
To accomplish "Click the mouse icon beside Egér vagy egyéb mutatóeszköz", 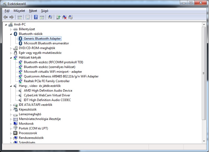I will (15, 53).
